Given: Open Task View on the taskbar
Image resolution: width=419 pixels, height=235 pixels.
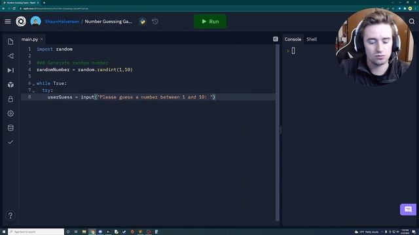Looking at the screenshot, I should 76,232.
